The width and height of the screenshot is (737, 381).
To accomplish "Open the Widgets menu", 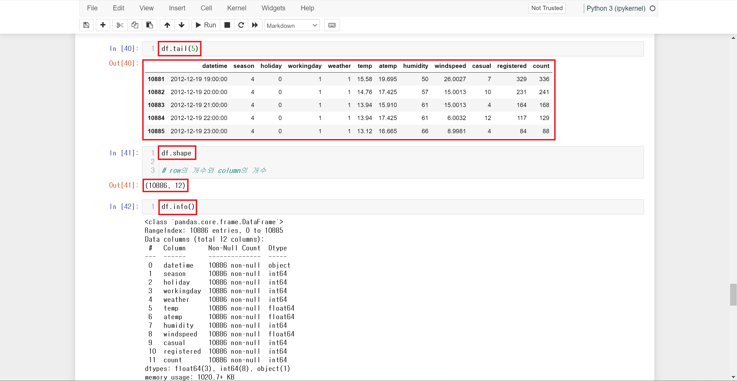I will pyautogui.click(x=273, y=8).
